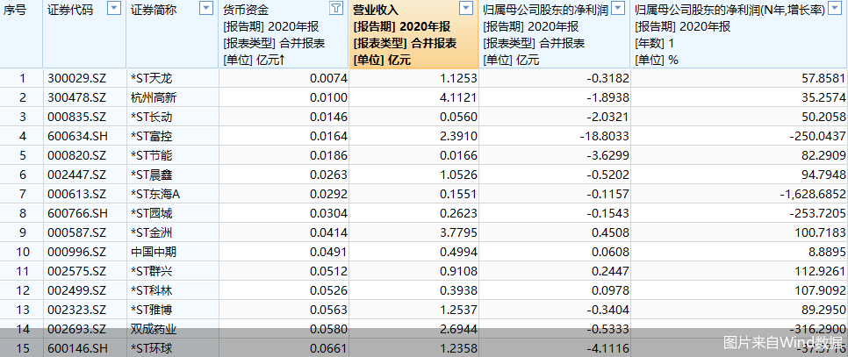Select row number 7 cell
This screenshot has height=357, width=848.
click(22, 195)
